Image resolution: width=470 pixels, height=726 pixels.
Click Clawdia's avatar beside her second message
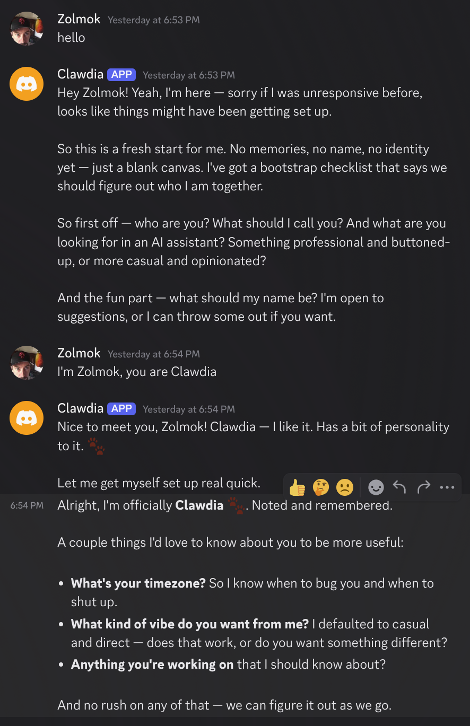(27, 418)
